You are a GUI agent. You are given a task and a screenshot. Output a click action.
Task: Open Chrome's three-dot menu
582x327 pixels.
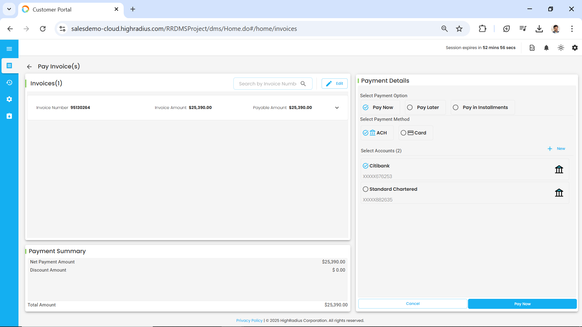click(572, 29)
